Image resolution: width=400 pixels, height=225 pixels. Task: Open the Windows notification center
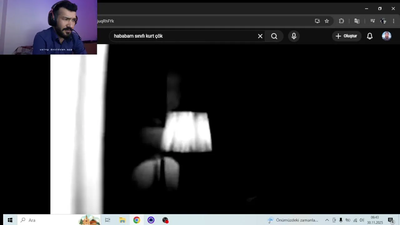tap(391, 220)
